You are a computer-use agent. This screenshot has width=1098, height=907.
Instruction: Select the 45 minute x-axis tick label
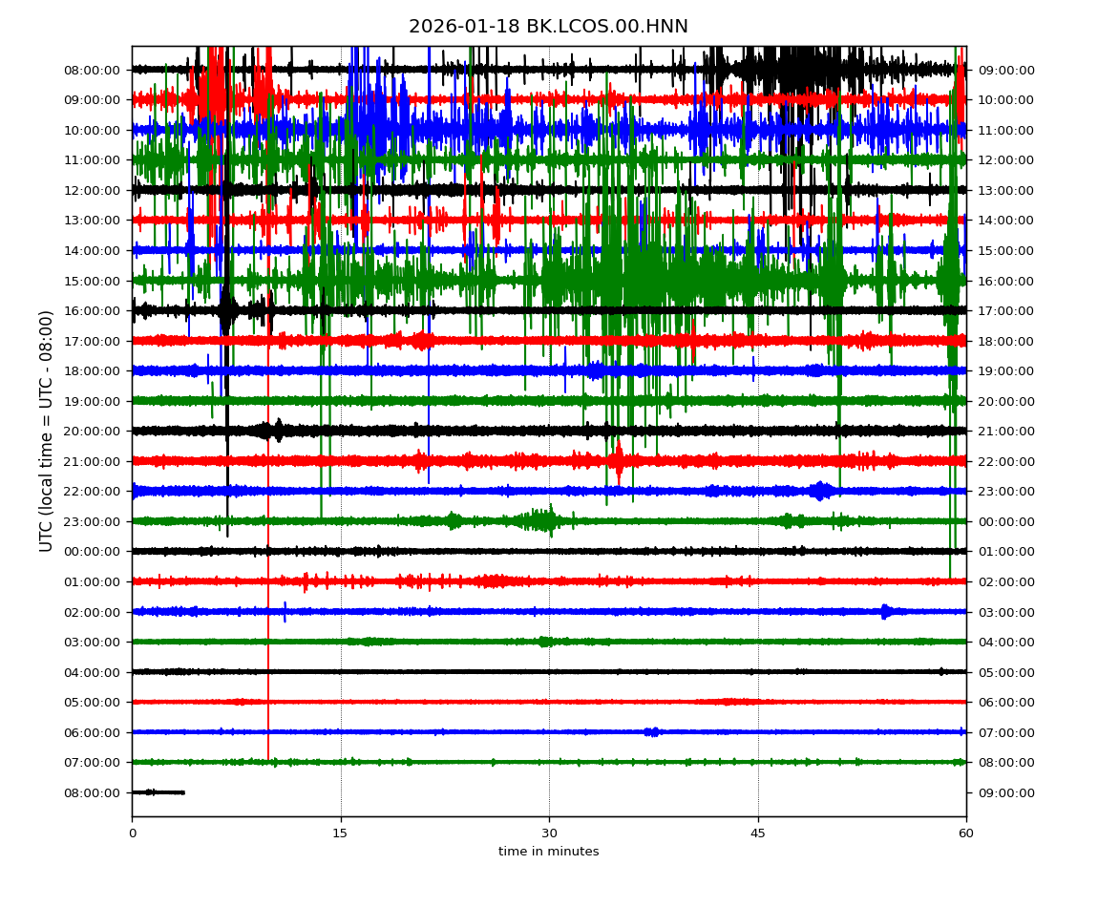[758, 833]
